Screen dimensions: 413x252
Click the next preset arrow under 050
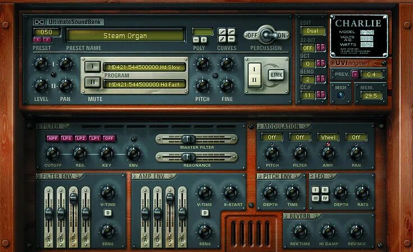click(x=47, y=40)
